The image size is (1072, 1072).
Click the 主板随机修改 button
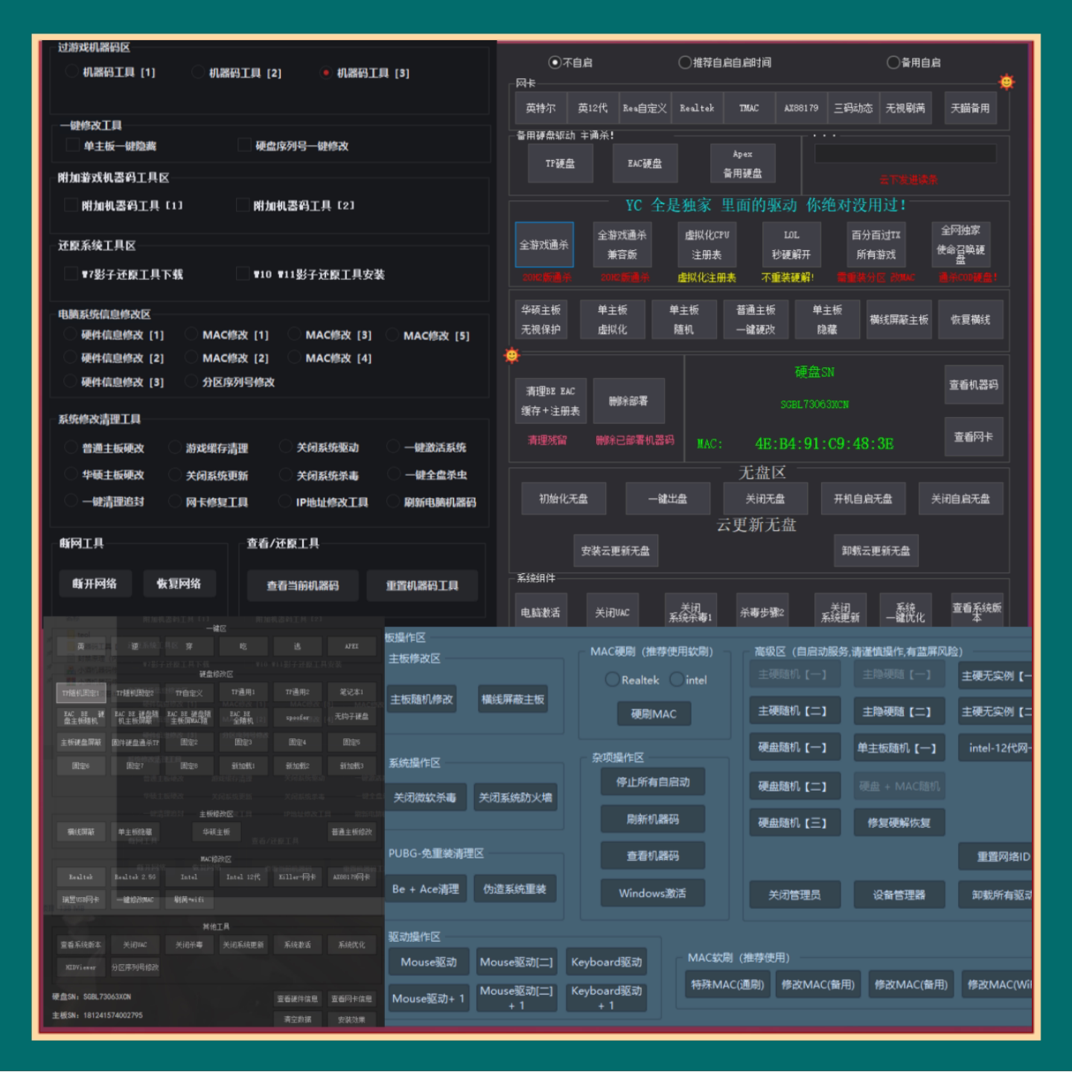pos(421,699)
